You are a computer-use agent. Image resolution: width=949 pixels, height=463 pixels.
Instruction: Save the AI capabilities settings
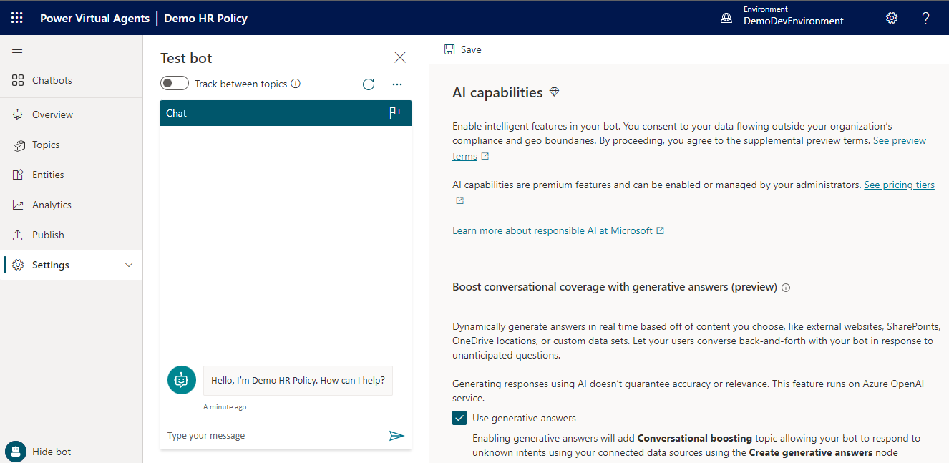coord(462,49)
